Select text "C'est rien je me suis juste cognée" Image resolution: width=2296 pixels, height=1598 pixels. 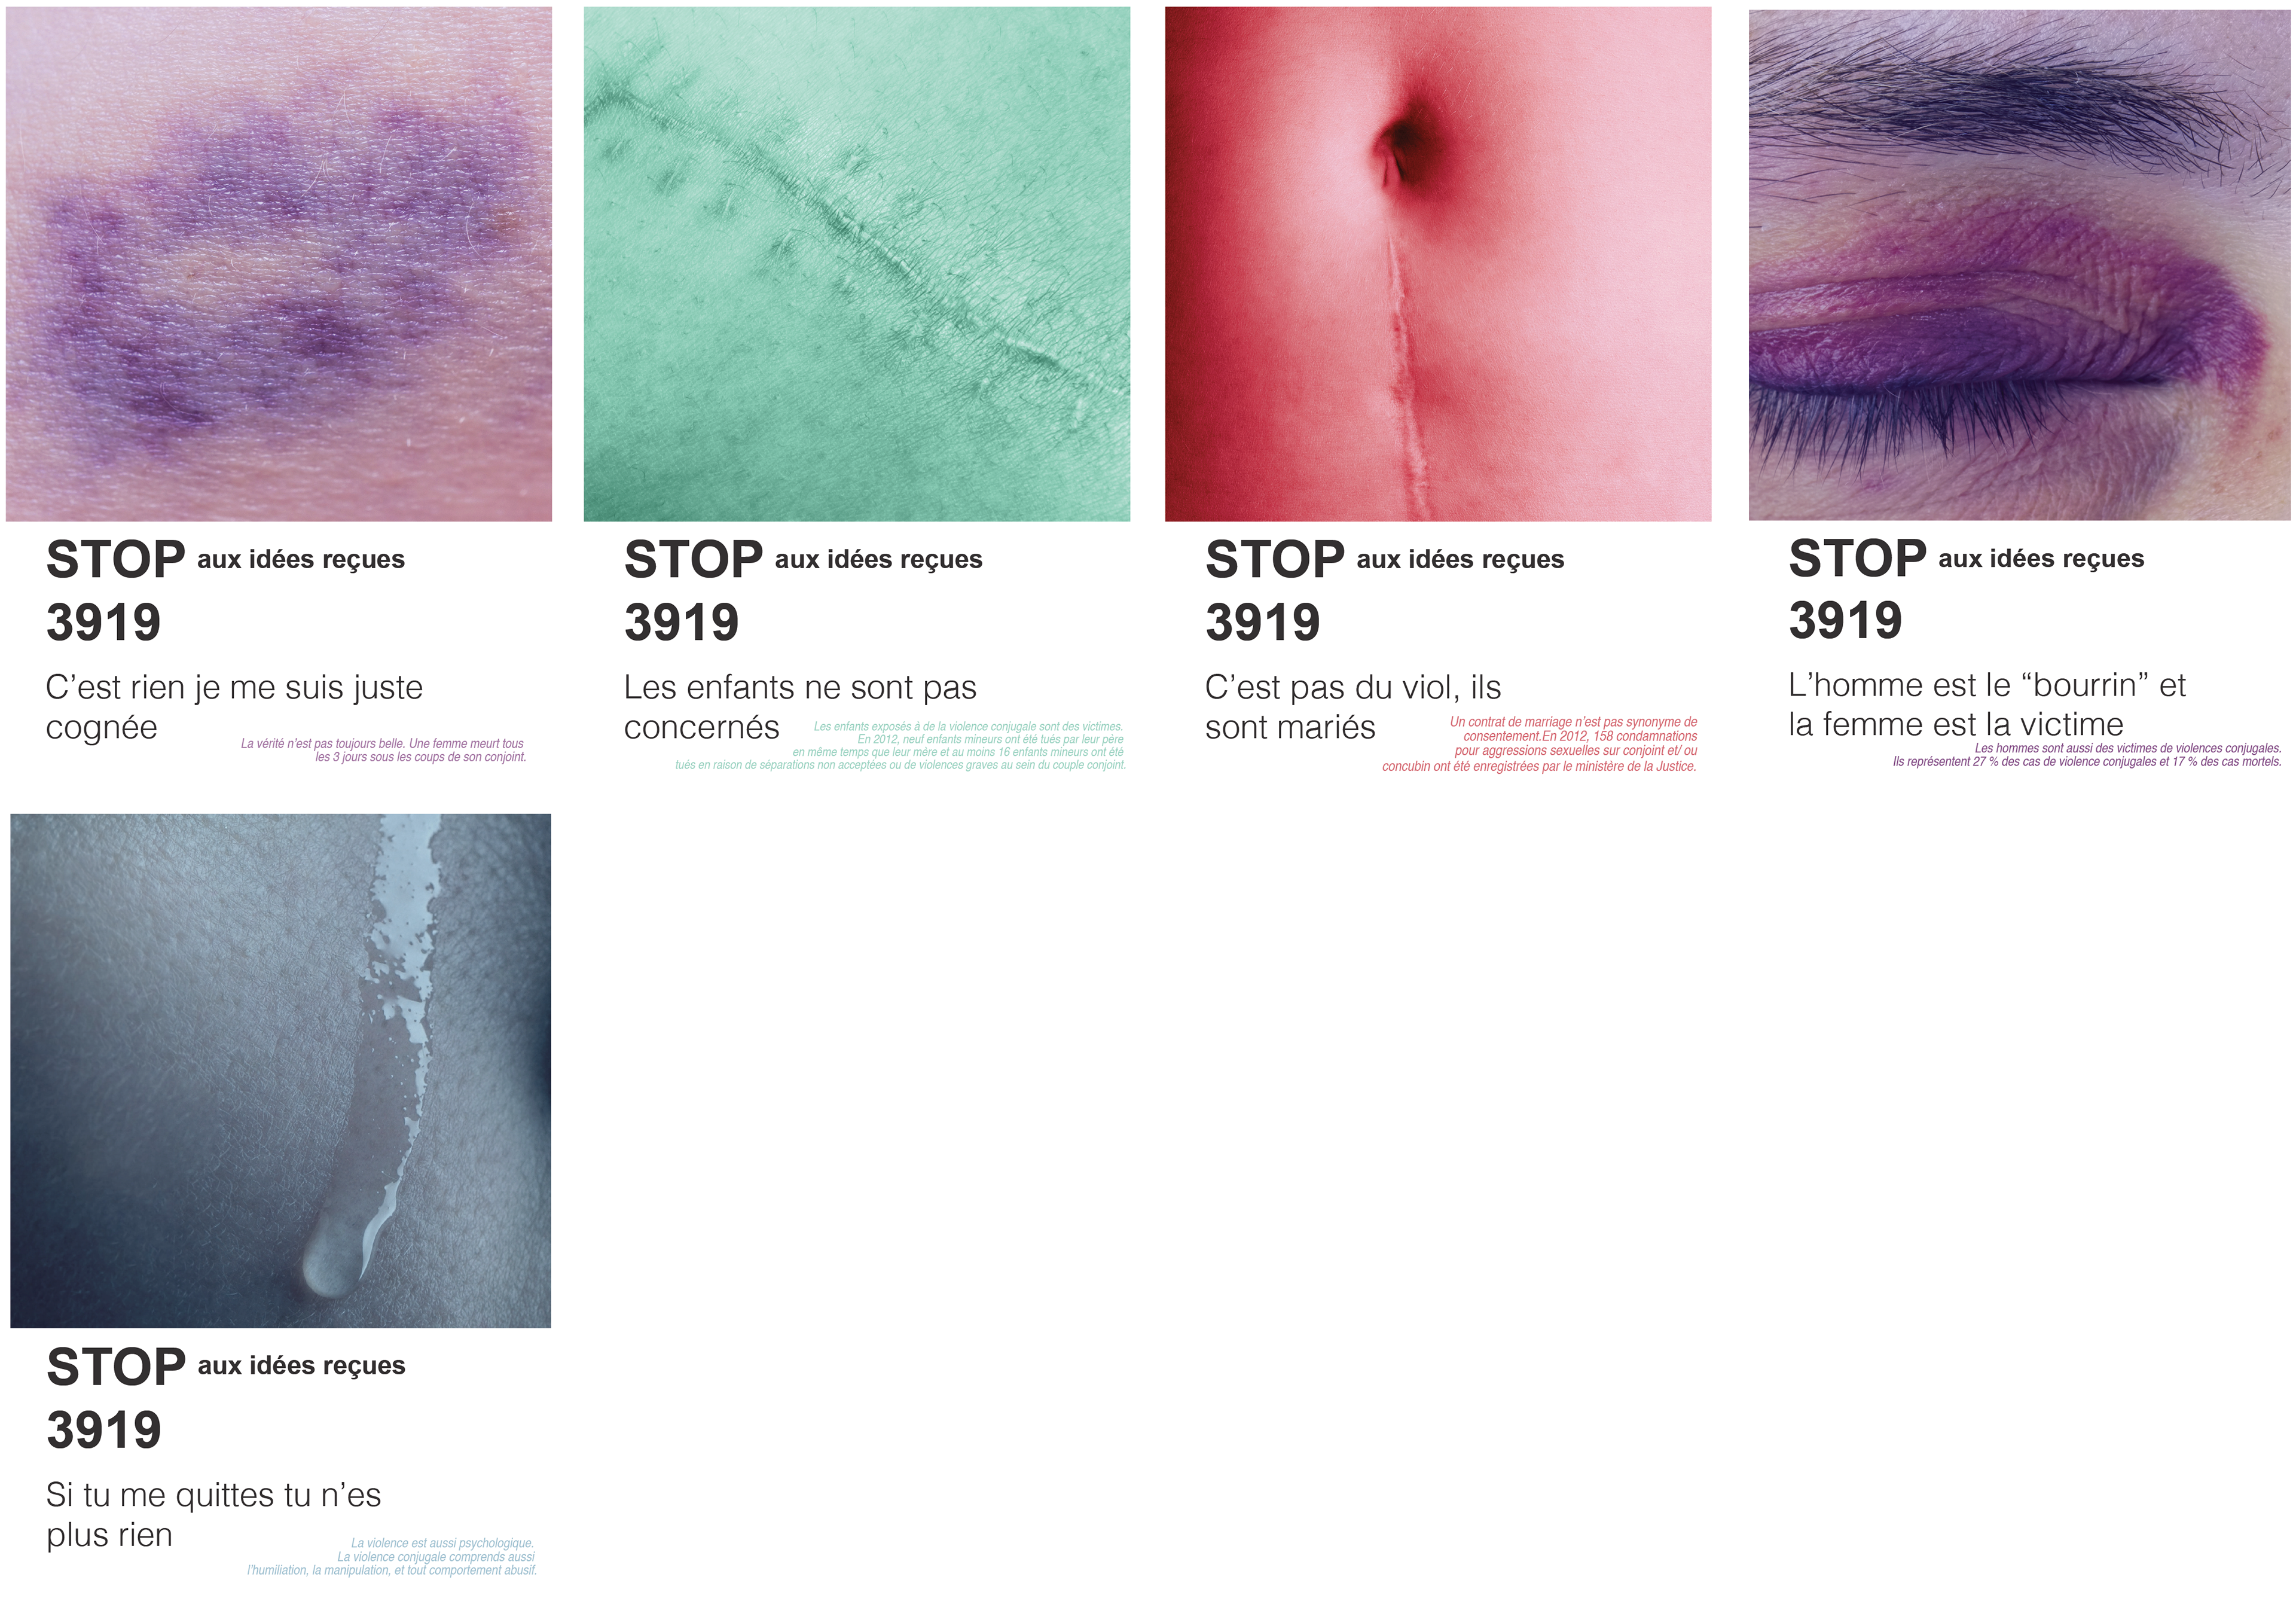click(234, 707)
